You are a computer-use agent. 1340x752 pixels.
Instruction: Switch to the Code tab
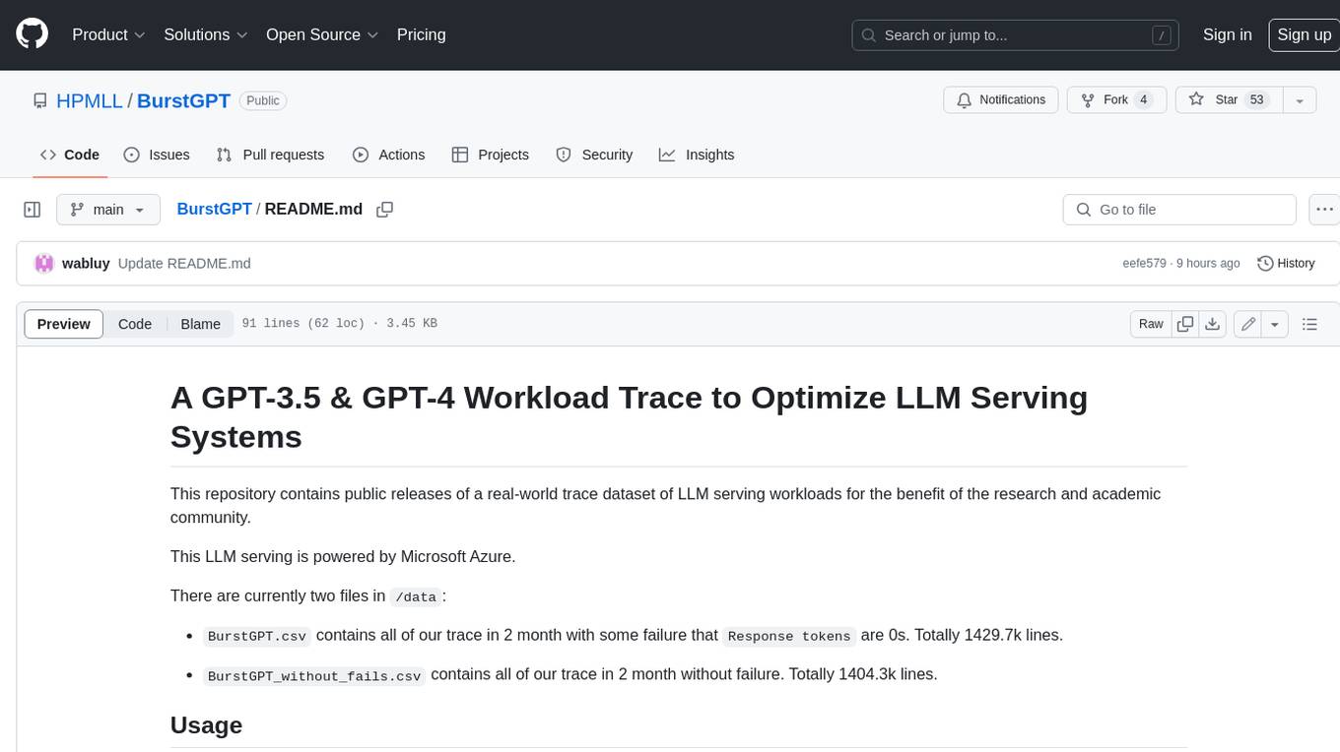coord(70,155)
